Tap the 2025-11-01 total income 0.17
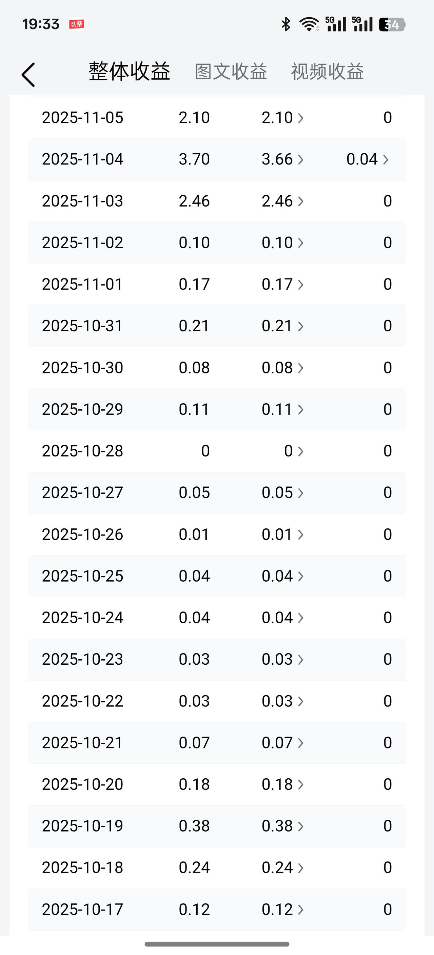This screenshot has width=434, height=955. click(x=194, y=284)
